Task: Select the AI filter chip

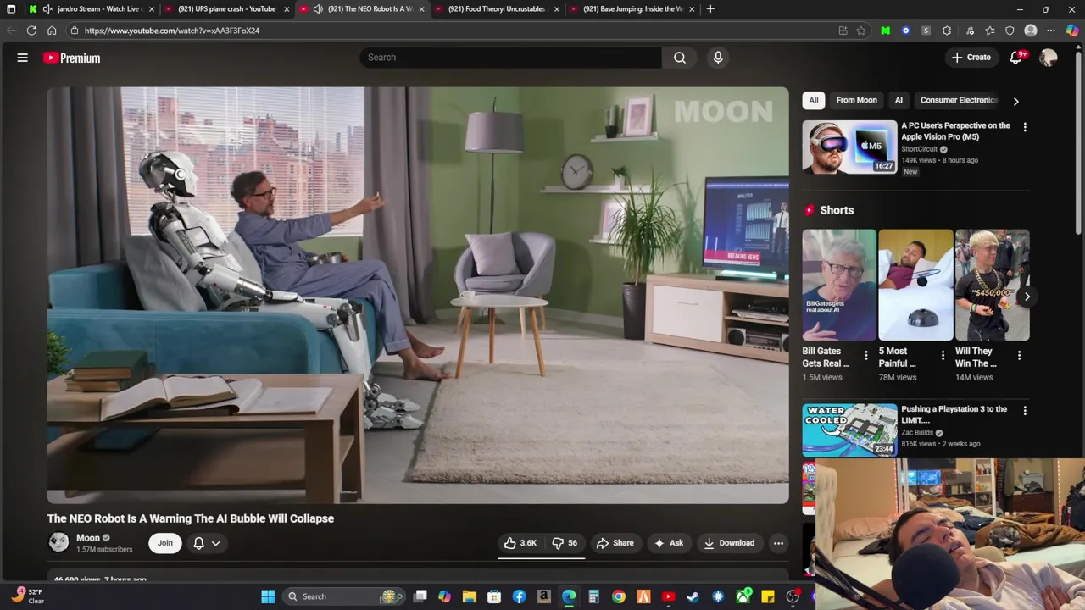Action: click(x=899, y=100)
